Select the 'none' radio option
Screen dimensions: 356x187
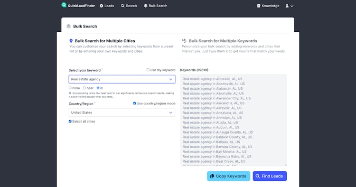point(70,88)
